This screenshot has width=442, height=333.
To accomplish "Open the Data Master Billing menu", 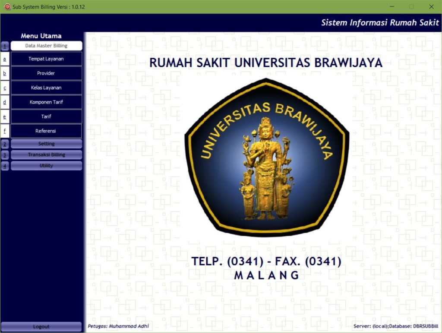I will pos(47,46).
